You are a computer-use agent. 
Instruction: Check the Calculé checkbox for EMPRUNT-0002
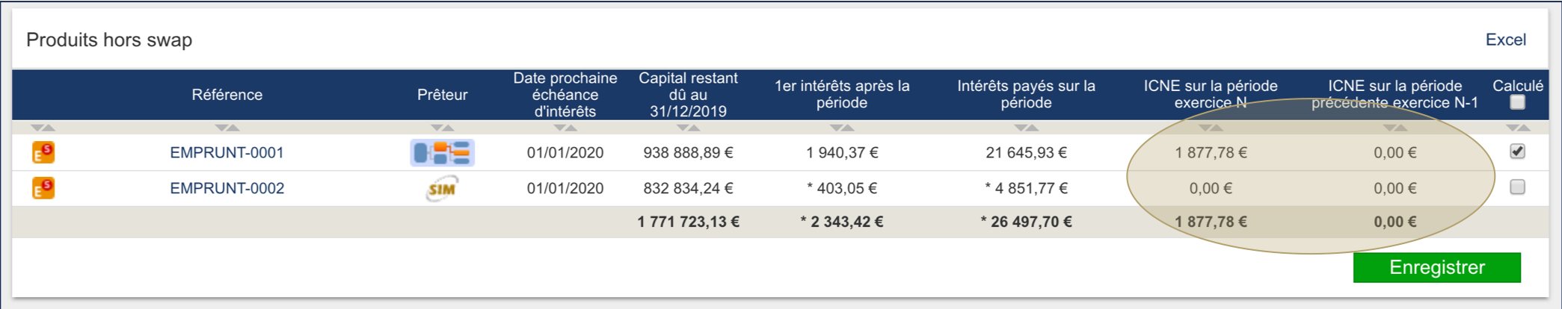(1517, 187)
